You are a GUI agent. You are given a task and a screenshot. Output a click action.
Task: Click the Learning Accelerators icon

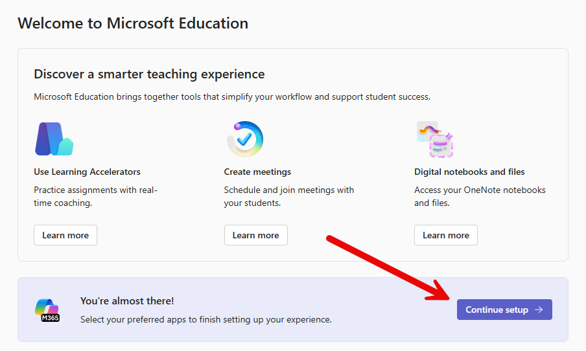54,139
